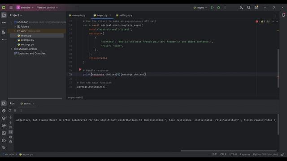Click project panel horizontal scrollbar
287x161 pixels.
tap(35, 98)
